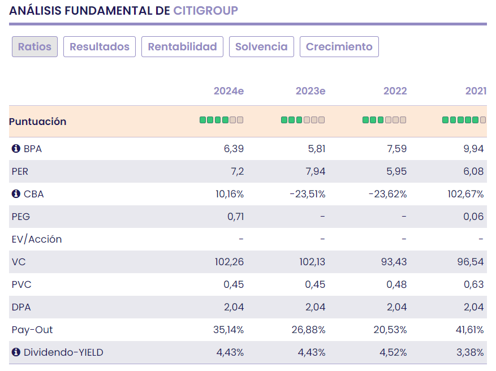496x371 pixels.
Task: Click the 2023e column header
Action: [x=310, y=91]
